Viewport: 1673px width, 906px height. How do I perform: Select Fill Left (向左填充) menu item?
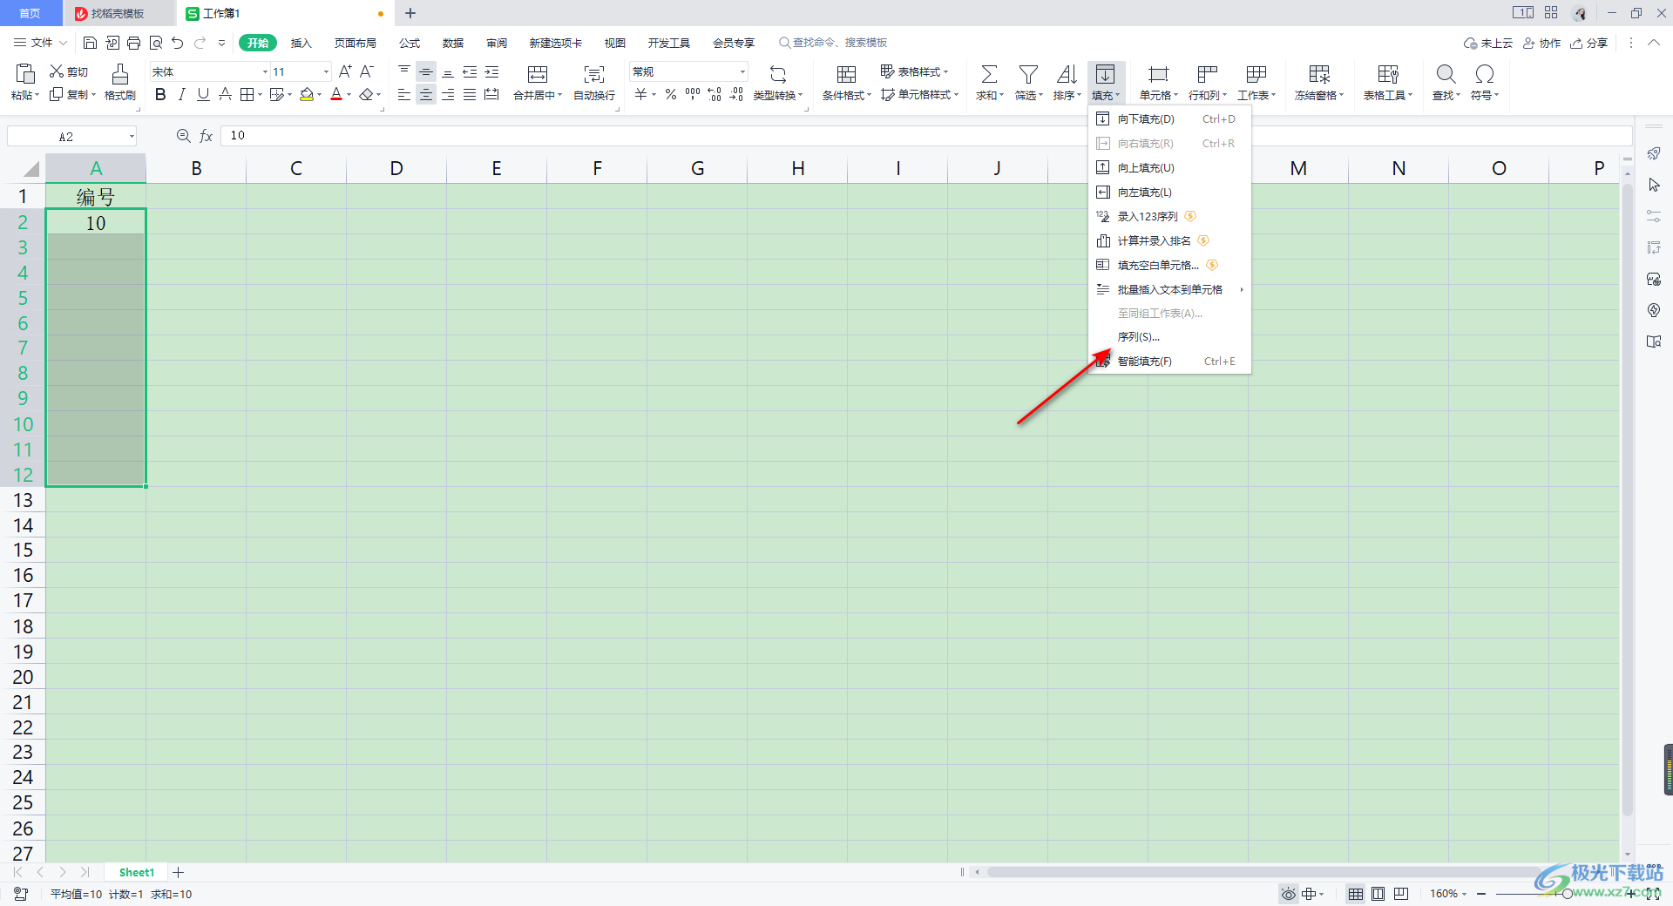[x=1169, y=192]
